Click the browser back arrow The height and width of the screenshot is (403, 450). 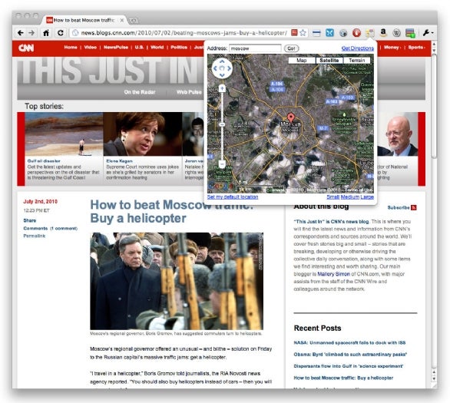pyautogui.click(x=21, y=33)
